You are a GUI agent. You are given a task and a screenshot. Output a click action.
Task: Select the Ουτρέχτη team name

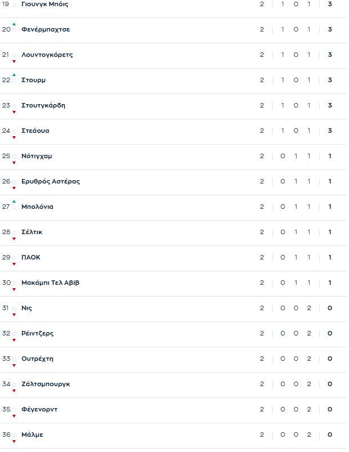37,359
